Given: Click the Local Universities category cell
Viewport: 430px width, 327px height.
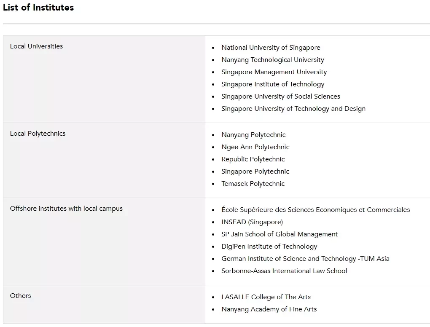Looking at the screenshot, I should pos(104,79).
